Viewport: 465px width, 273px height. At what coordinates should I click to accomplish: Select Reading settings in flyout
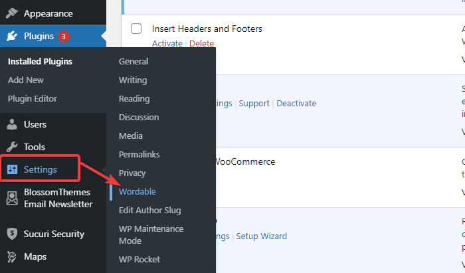point(134,99)
